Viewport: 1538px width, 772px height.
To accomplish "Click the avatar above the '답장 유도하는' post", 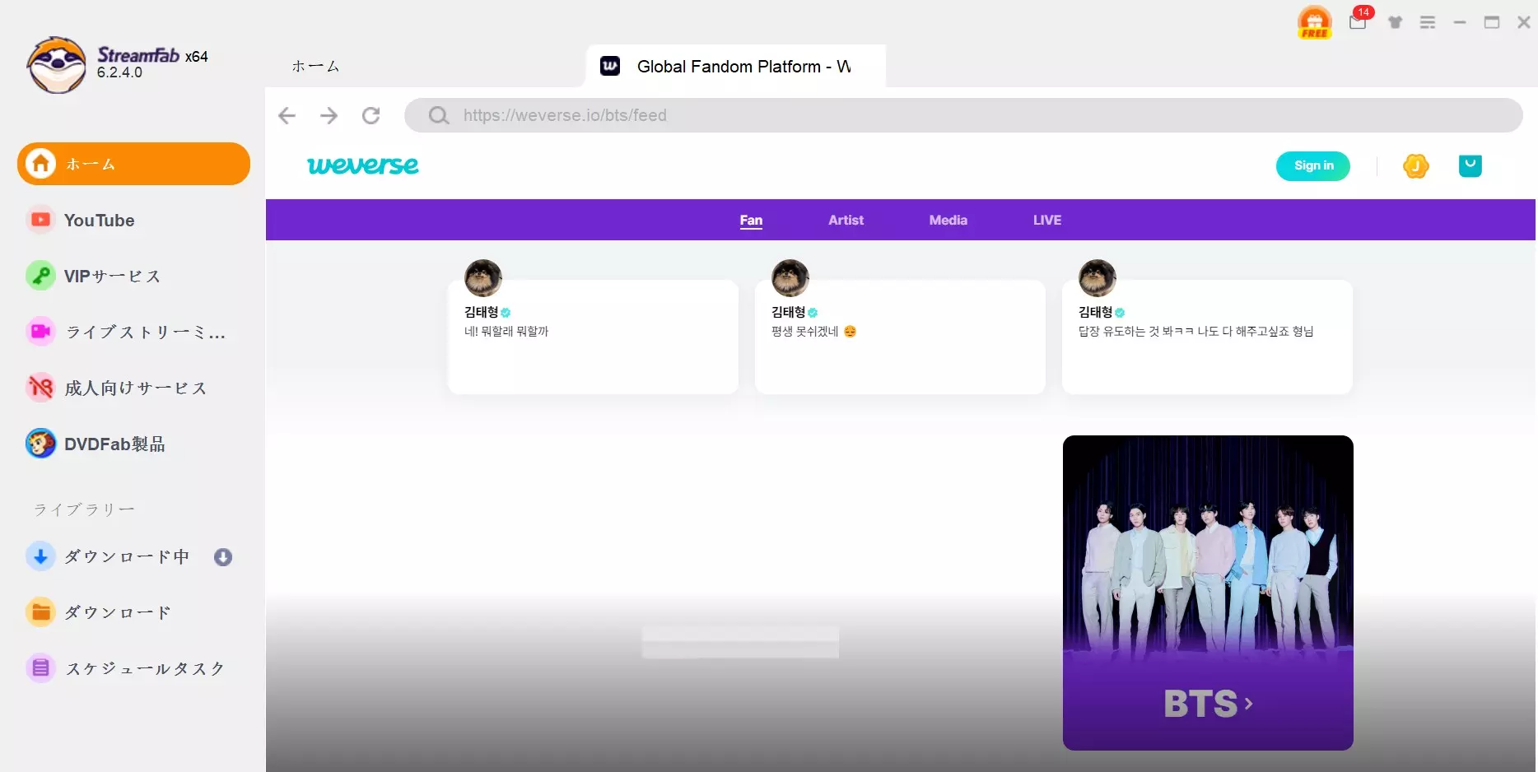I will click(1098, 278).
